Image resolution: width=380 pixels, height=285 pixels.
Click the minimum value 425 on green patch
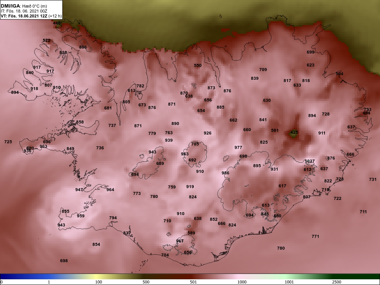[294, 132]
